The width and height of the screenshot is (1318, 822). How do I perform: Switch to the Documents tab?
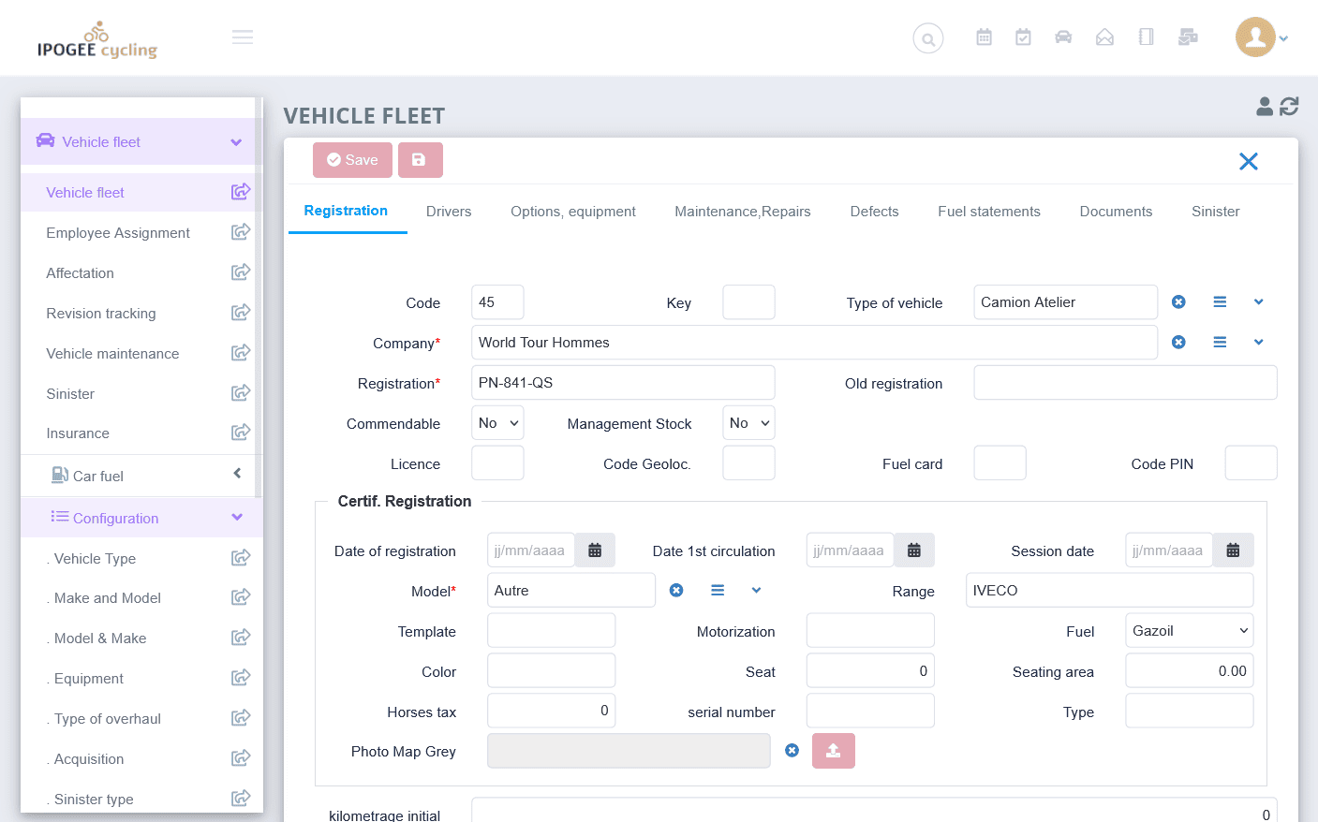coord(1116,212)
